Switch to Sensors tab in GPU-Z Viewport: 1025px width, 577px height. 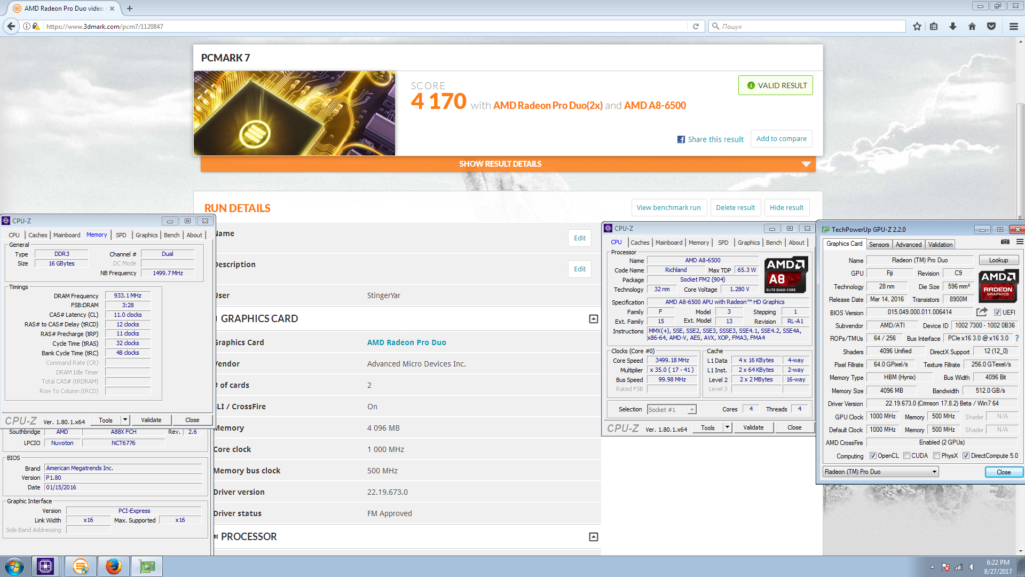click(x=879, y=245)
